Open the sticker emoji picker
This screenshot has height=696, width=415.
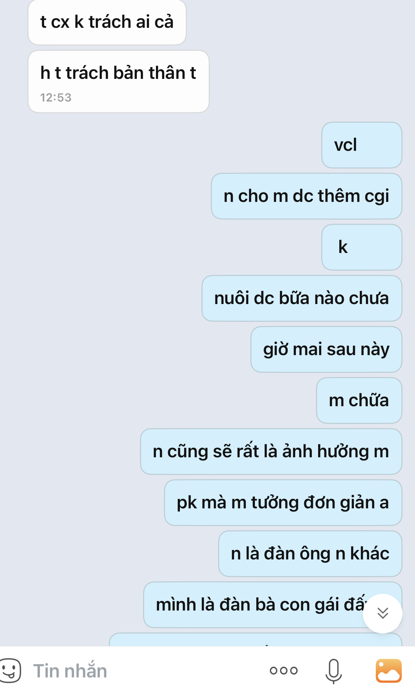[x=10, y=671]
